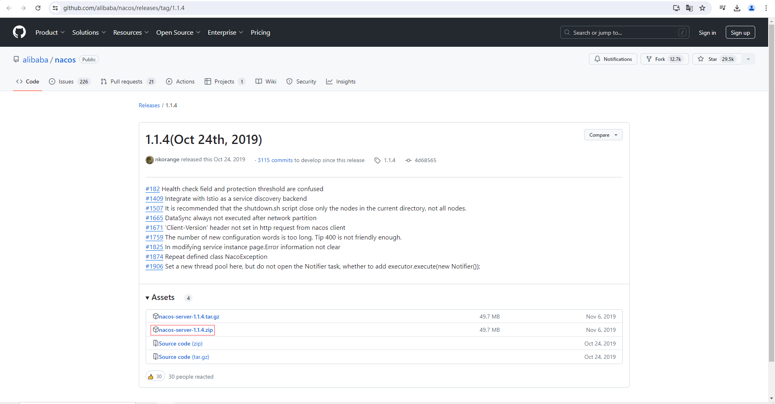Click the Sign up button
The height and width of the screenshot is (404, 775).
click(740, 33)
